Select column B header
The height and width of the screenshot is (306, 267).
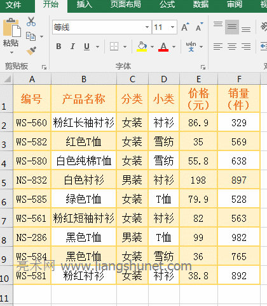(84, 79)
